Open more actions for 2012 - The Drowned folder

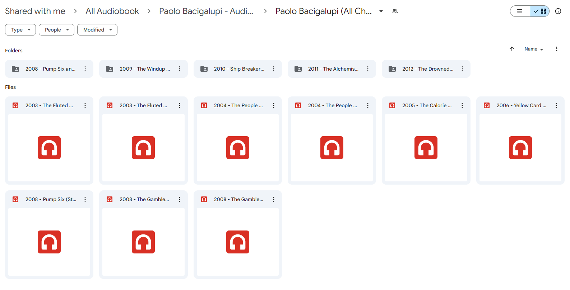point(462,69)
